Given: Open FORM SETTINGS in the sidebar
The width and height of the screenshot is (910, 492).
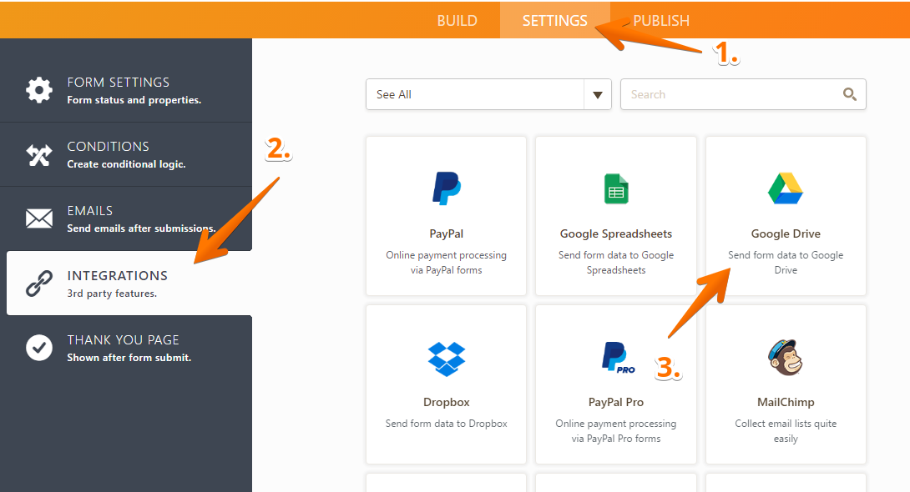Looking at the screenshot, I should point(126,90).
